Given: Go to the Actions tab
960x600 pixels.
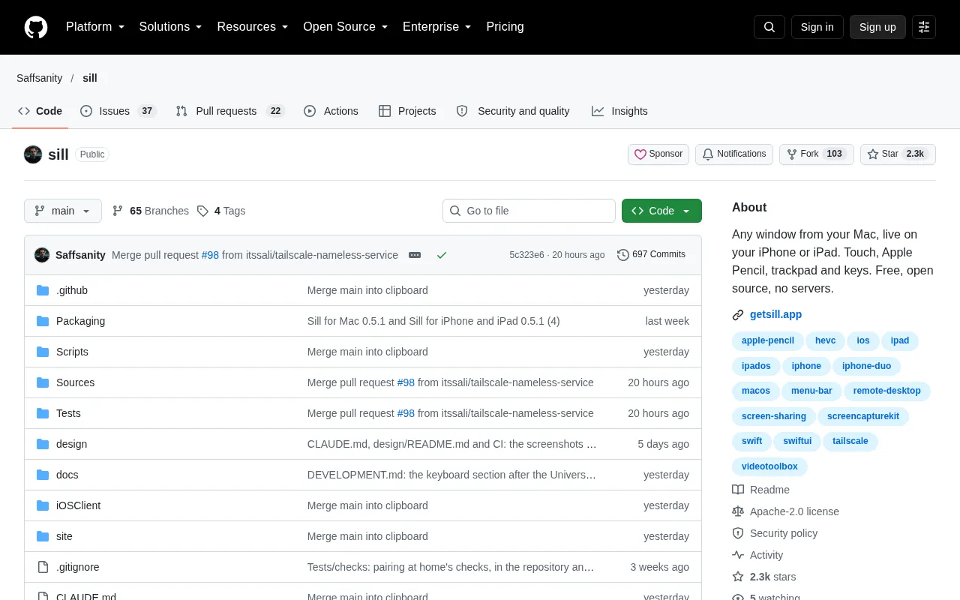Looking at the screenshot, I should click(x=331, y=111).
